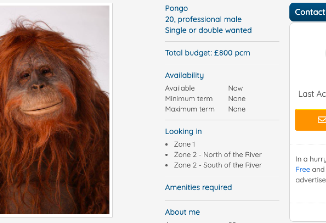Select the "Looking in" section heading
This screenshot has height=223, width=326.
coord(183,132)
